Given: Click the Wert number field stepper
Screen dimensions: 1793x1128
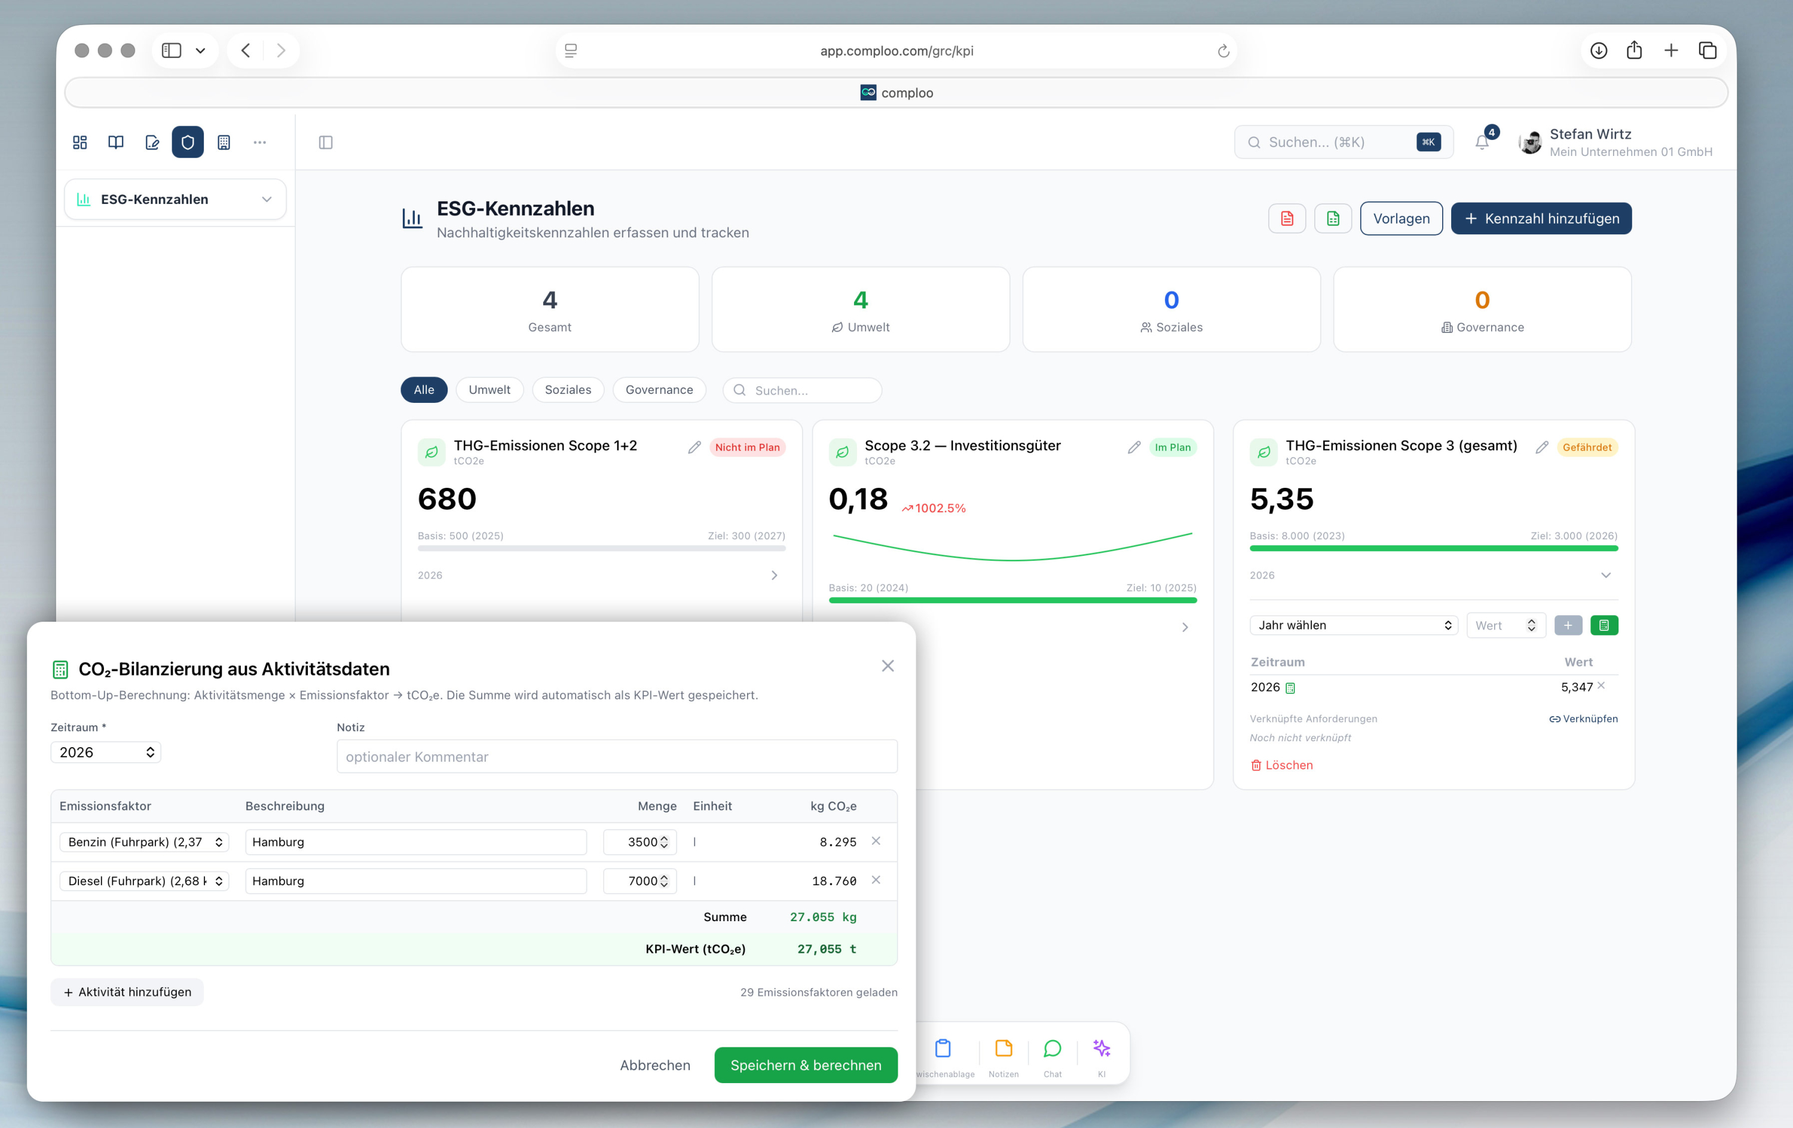Looking at the screenshot, I should coord(1531,625).
